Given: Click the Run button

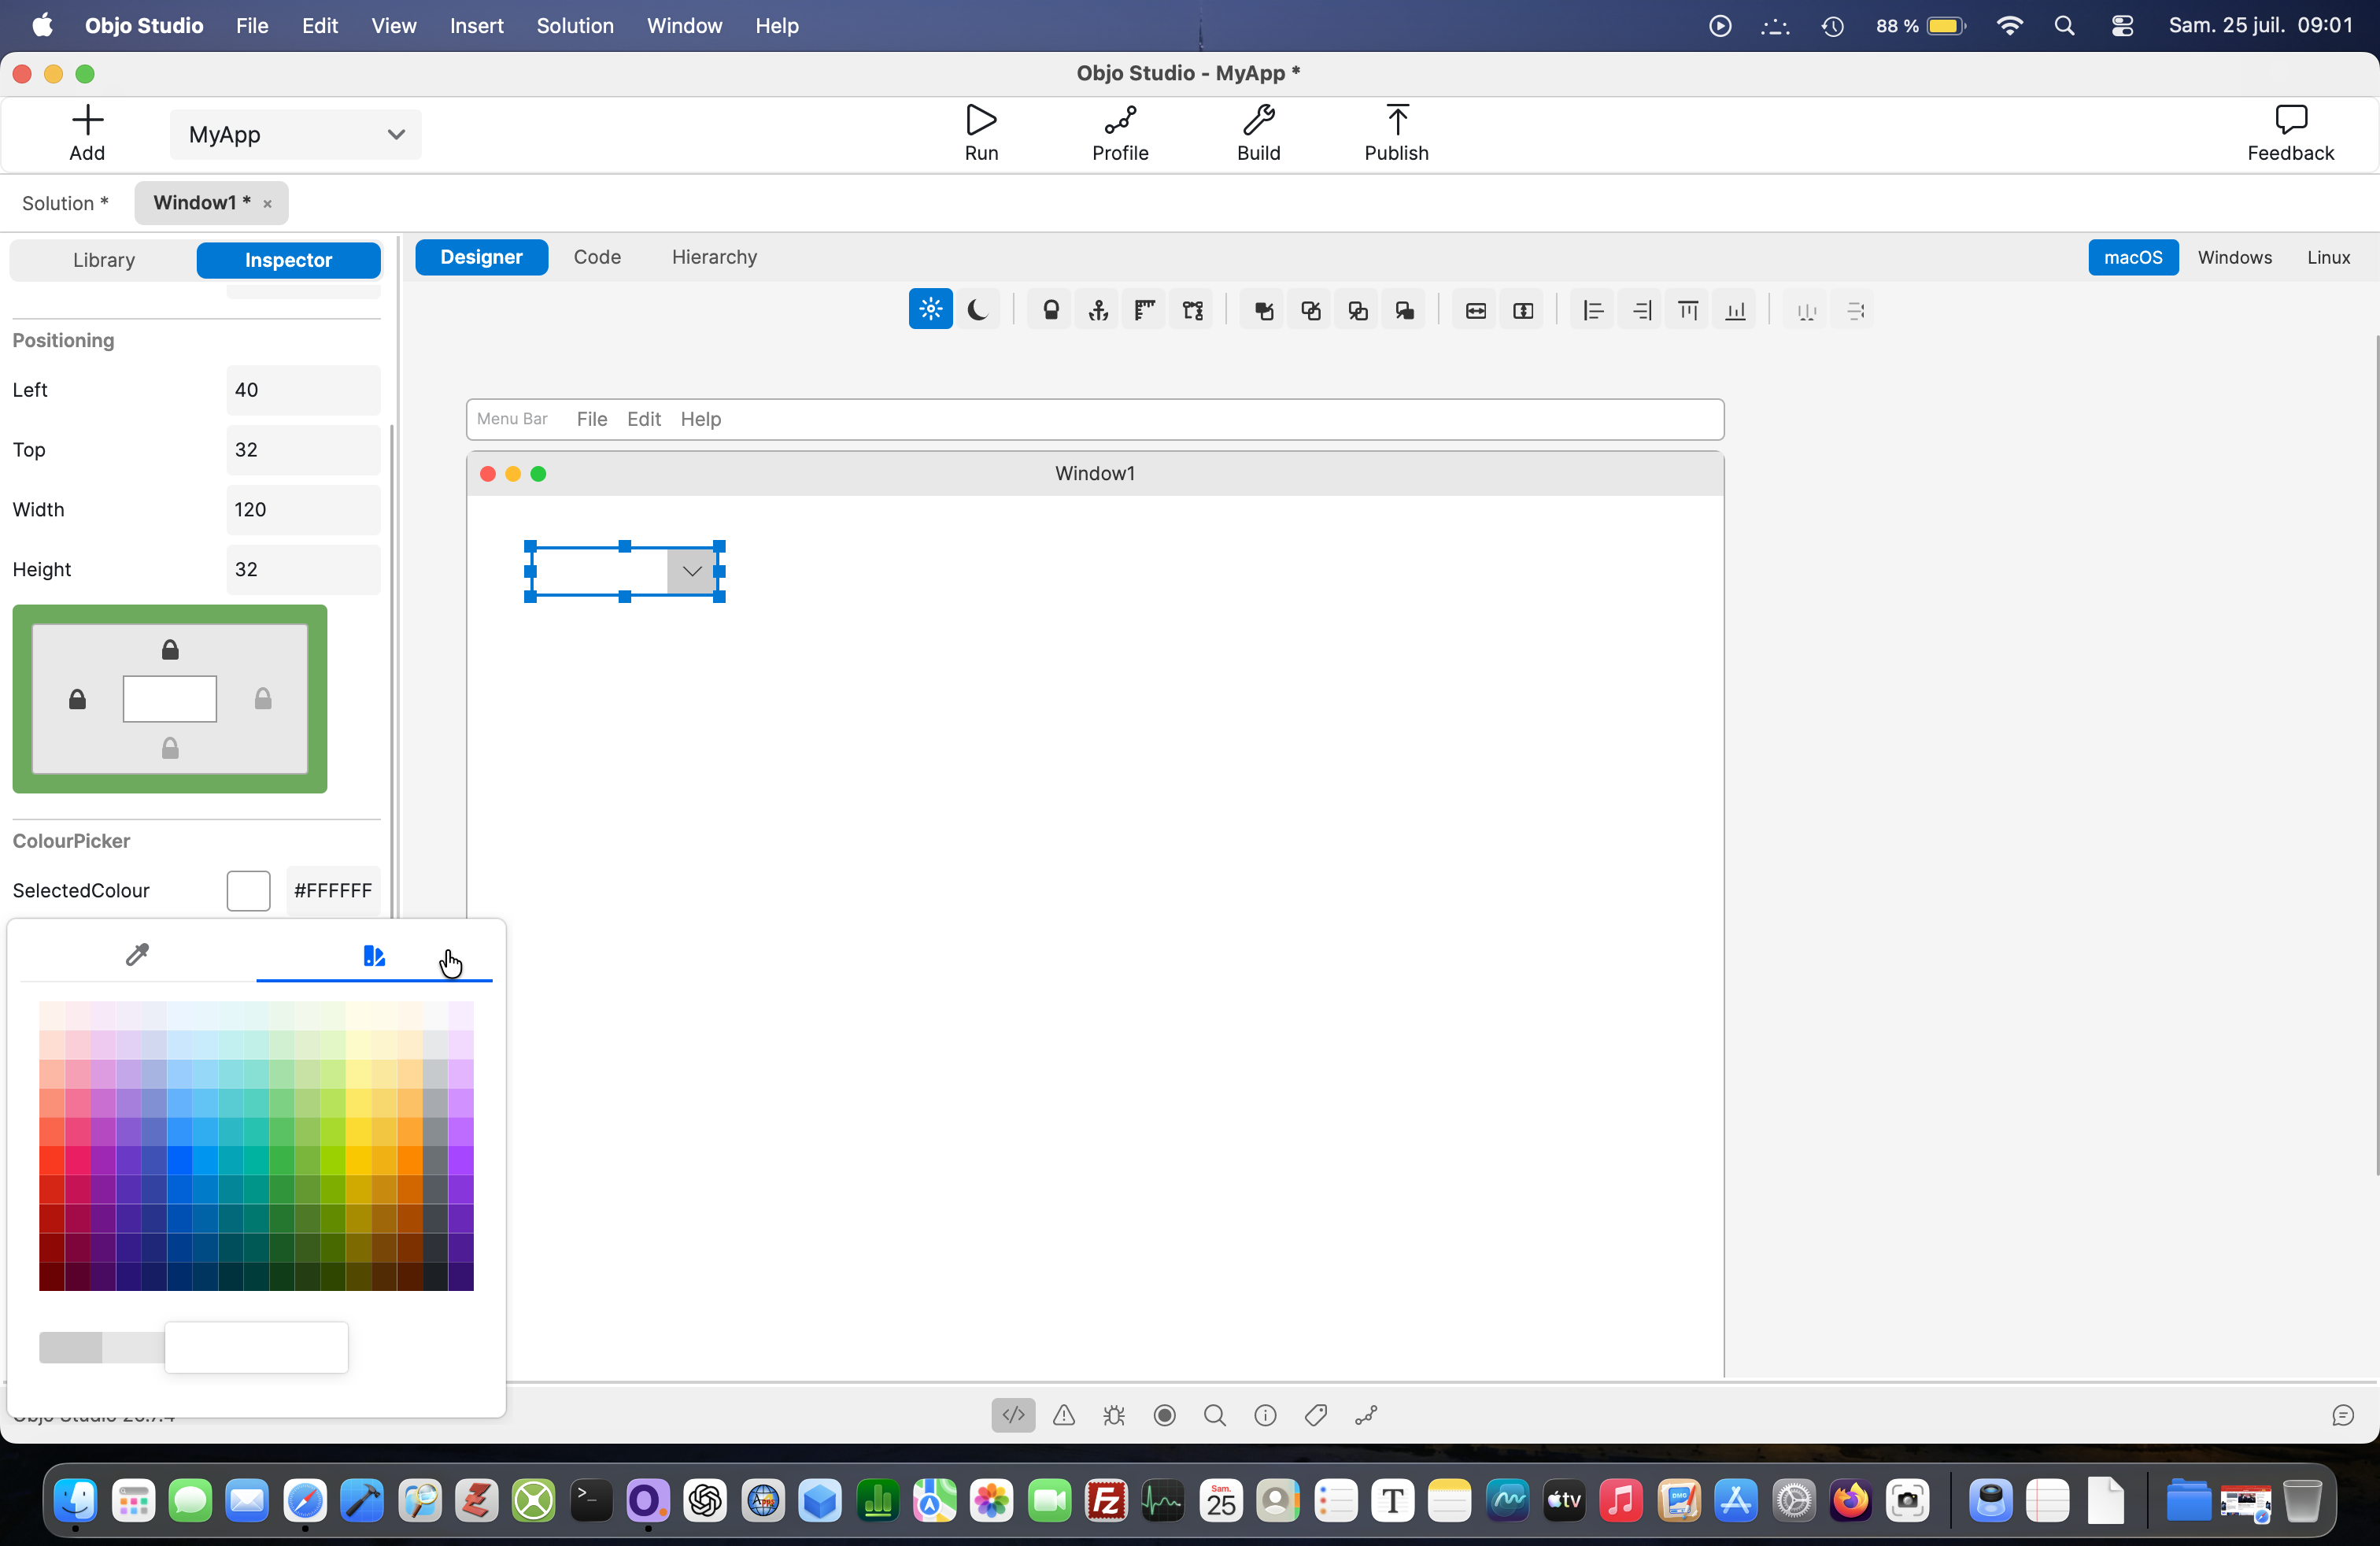Looking at the screenshot, I should (x=981, y=133).
